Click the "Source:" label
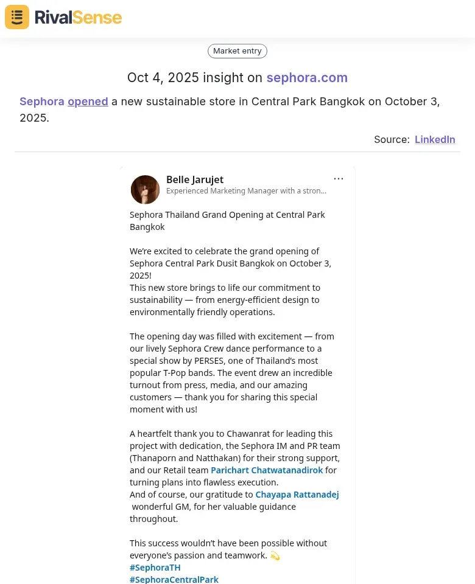The height and width of the screenshot is (584, 475). tap(392, 139)
